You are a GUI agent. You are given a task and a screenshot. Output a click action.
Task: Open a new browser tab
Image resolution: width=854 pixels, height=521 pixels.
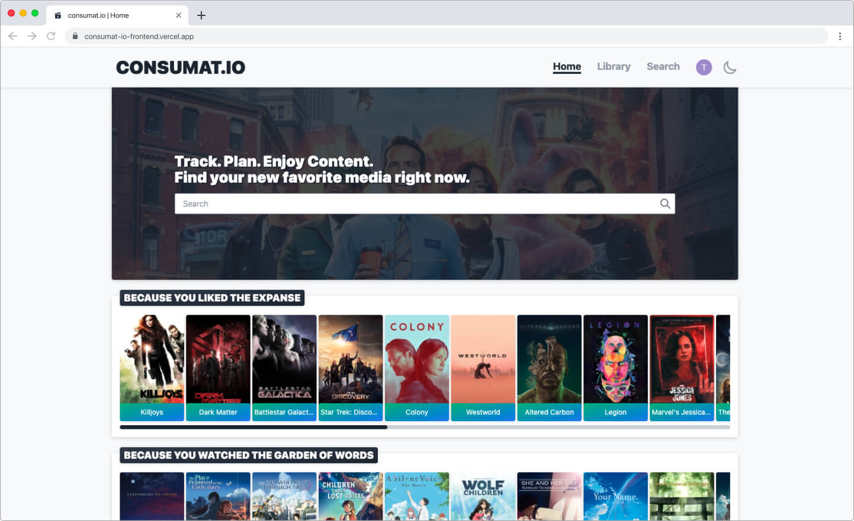tap(201, 15)
